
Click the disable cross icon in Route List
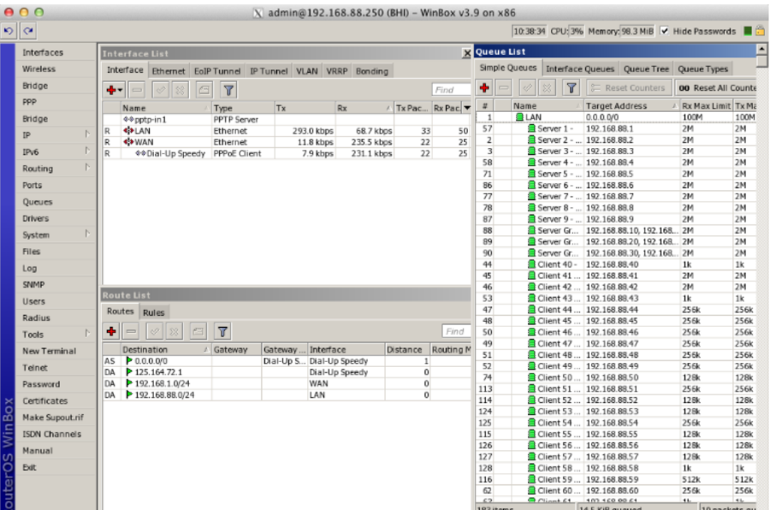pos(174,331)
